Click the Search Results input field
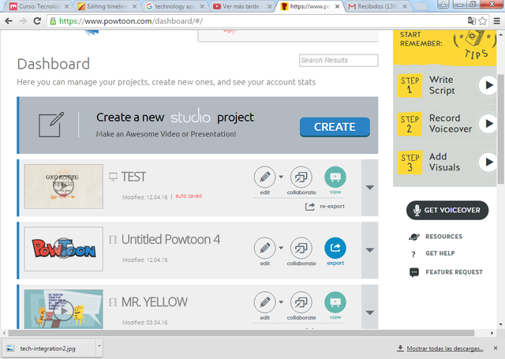The image size is (505, 359). pos(339,60)
